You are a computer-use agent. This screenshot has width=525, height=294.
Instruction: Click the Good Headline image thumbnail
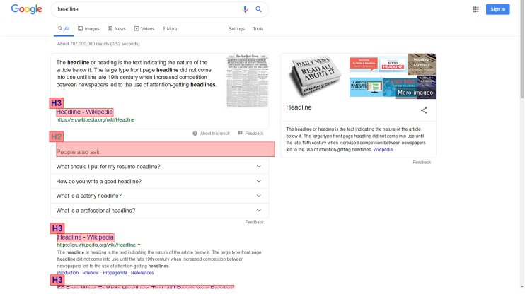point(393,64)
